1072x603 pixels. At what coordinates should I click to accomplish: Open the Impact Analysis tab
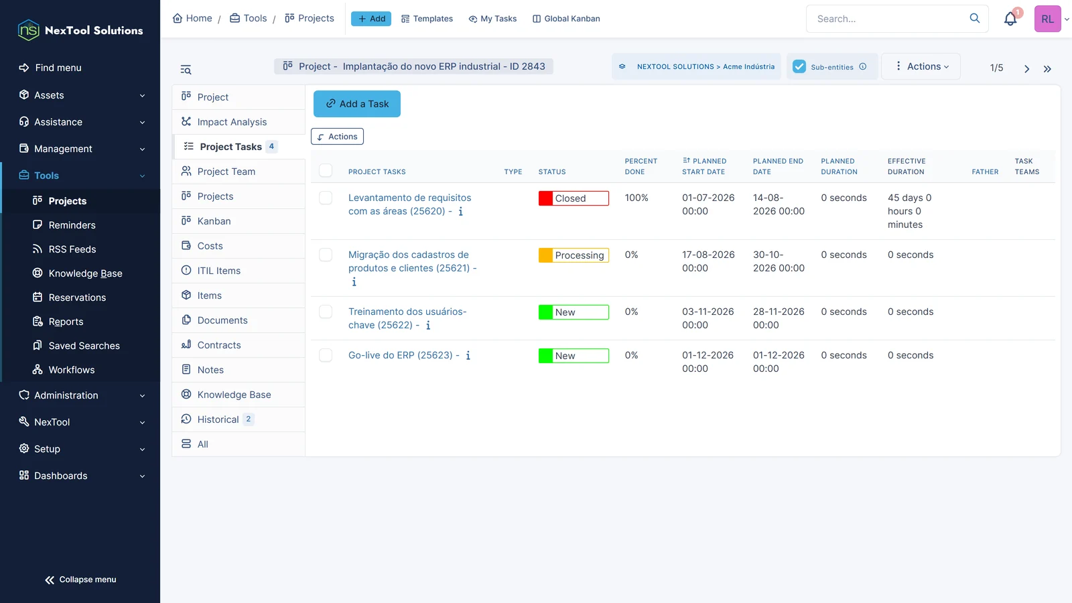pyautogui.click(x=239, y=122)
